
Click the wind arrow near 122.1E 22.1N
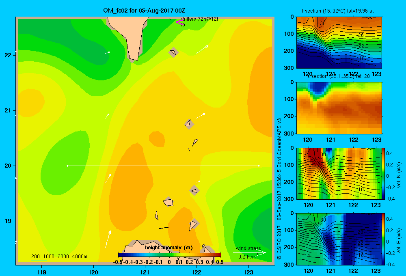pyautogui.click(x=202, y=50)
